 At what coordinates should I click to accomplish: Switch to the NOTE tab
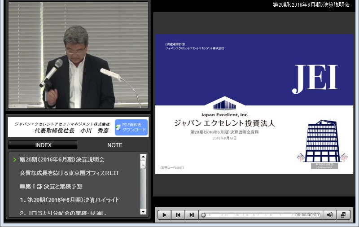click(x=115, y=145)
